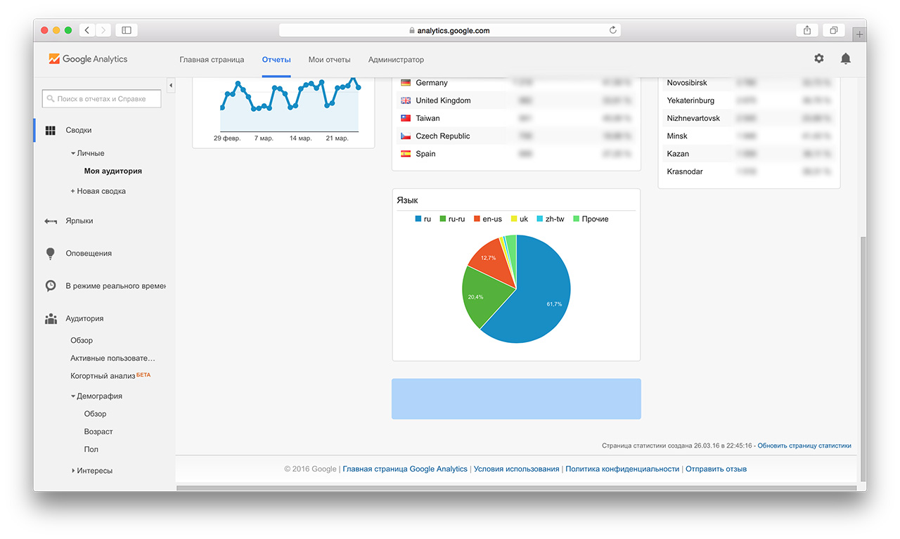Click the Google Analytics logo
Image resolution: width=900 pixels, height=539 pixels.
(x=89, y=59)
